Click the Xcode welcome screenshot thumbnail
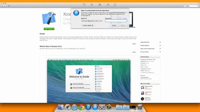The height and width of the screenshot is (112, 200). [x=89, y=81]
